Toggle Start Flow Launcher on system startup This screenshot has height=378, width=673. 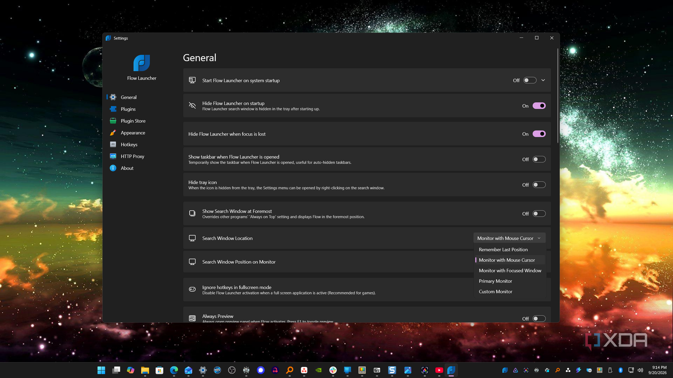pos(530,80)
